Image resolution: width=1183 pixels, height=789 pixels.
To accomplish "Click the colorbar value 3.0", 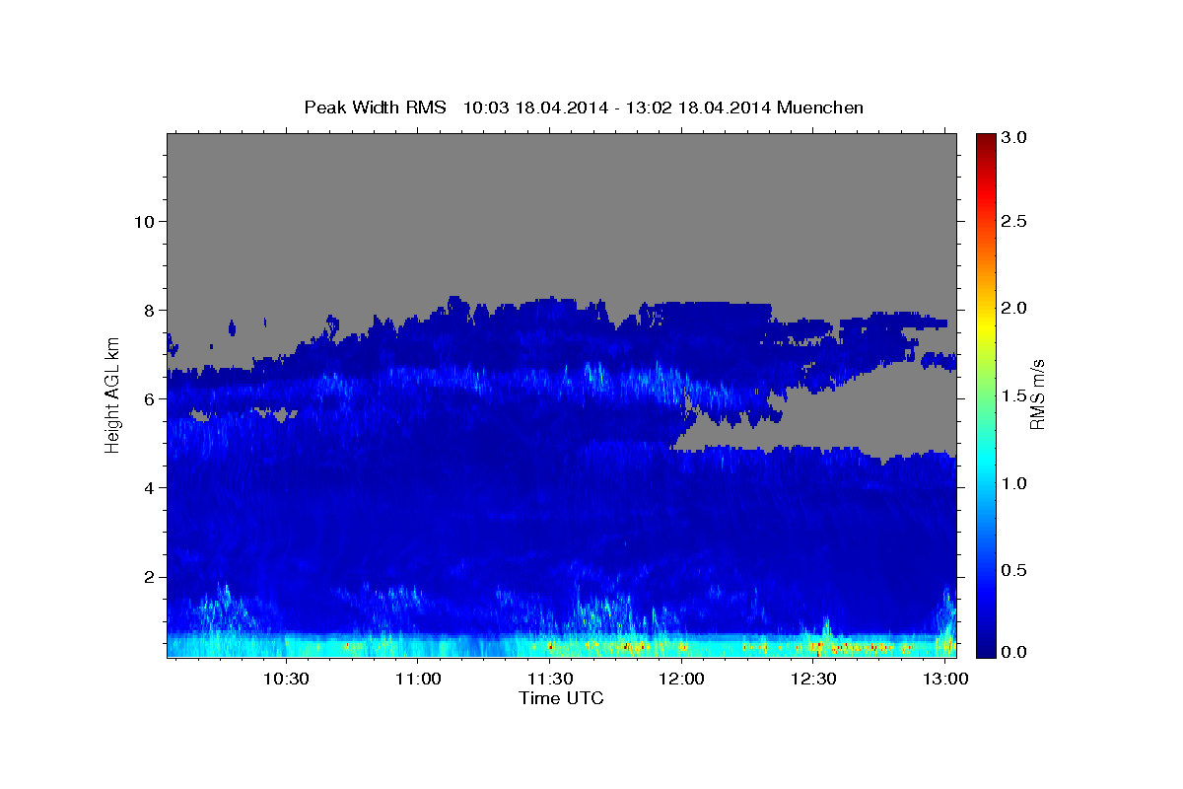I will click(1013, 138).
